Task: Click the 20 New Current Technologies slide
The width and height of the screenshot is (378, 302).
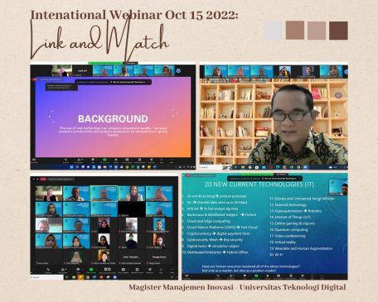Action: click(x=264, y=226)
